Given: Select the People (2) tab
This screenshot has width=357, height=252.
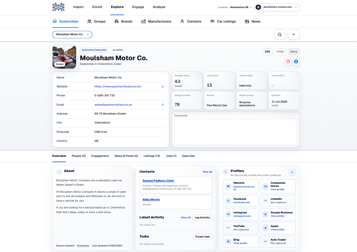Looking at the screenshot, I should 79,156.
